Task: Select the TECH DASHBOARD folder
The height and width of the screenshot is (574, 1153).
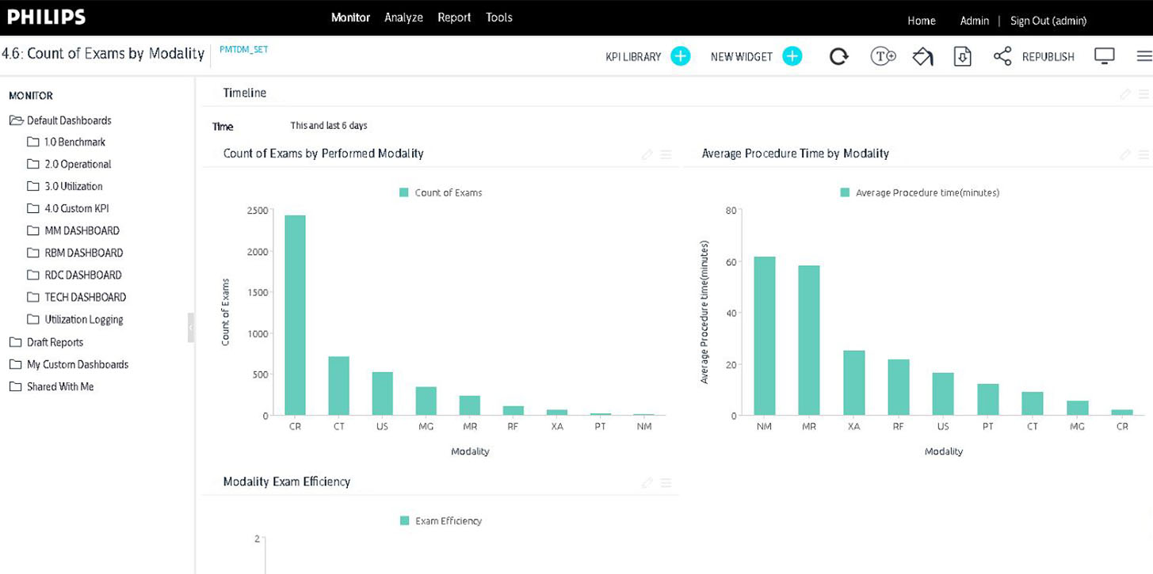Action: coord(83,297)
